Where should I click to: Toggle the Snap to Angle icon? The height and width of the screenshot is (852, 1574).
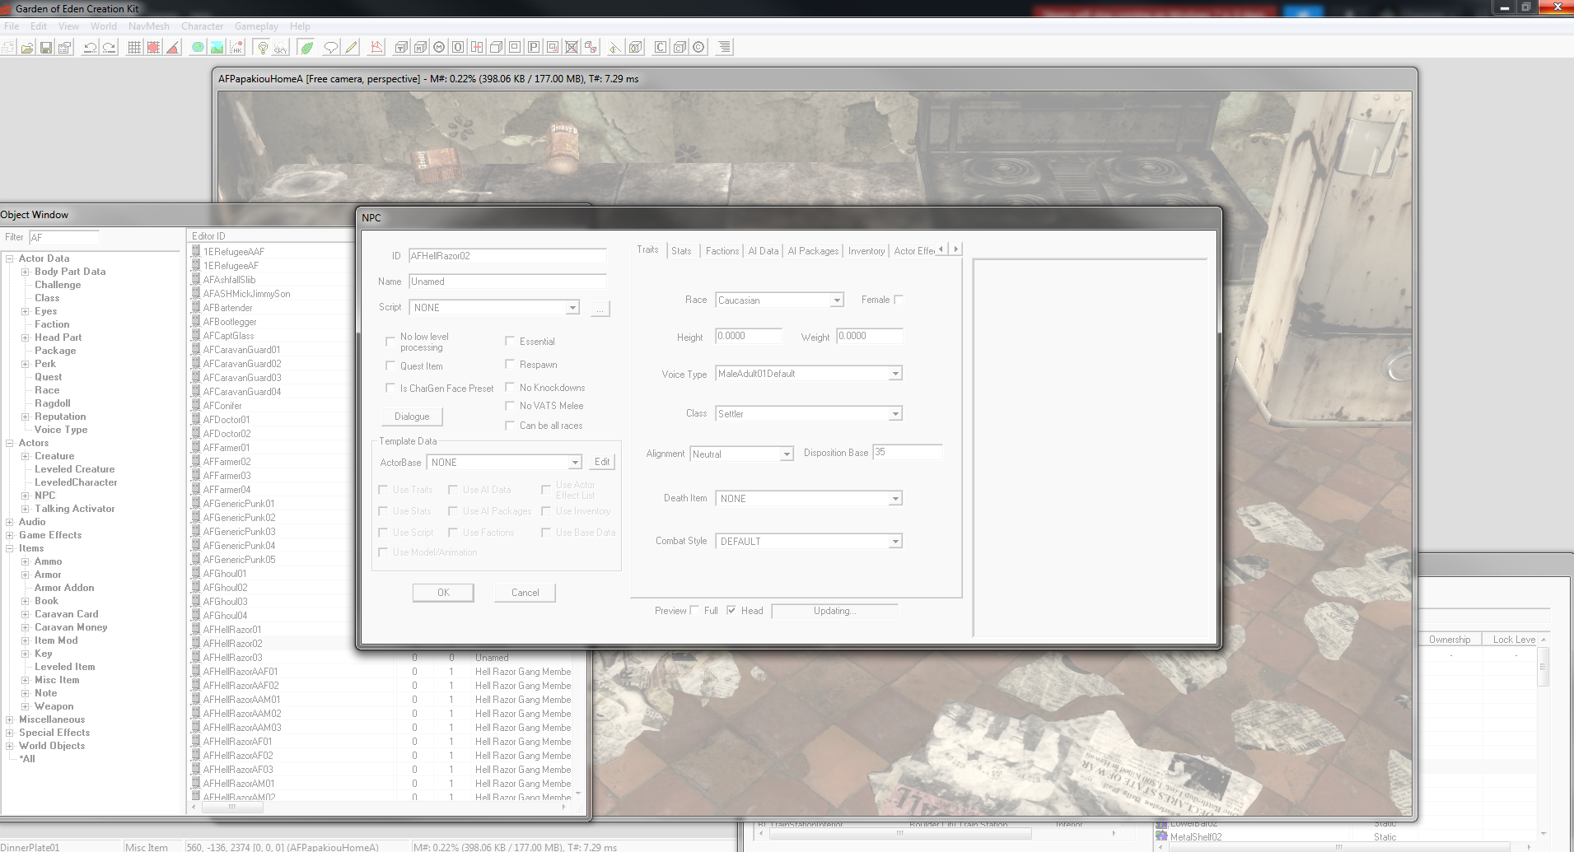click(x=172, y=48)
